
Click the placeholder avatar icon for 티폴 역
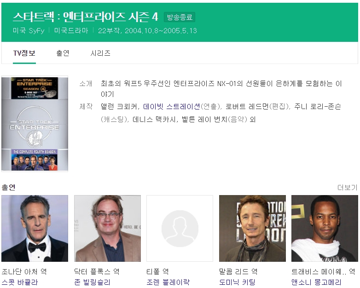[x=180, y=229]
